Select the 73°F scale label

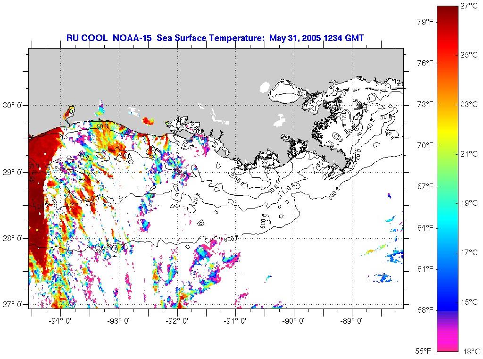(425, 104)
